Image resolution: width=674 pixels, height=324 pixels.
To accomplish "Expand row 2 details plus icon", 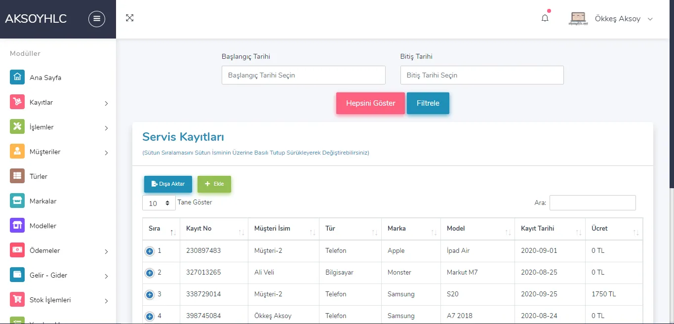I will point(150,273).
